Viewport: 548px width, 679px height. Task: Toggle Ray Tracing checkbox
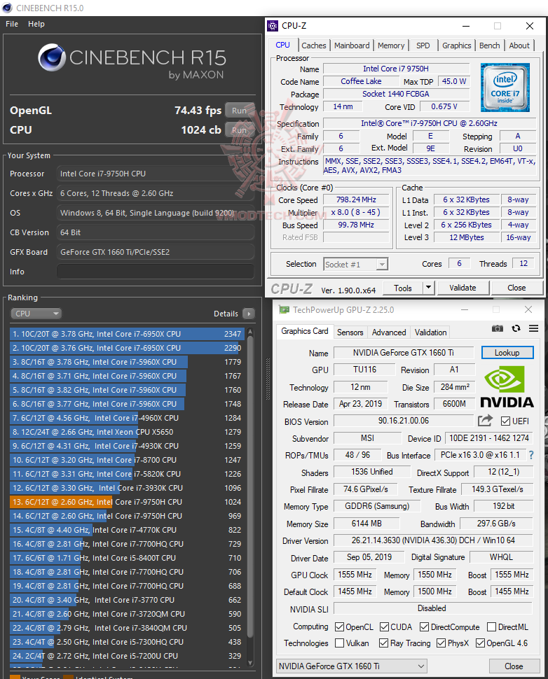tap(384, 643)
